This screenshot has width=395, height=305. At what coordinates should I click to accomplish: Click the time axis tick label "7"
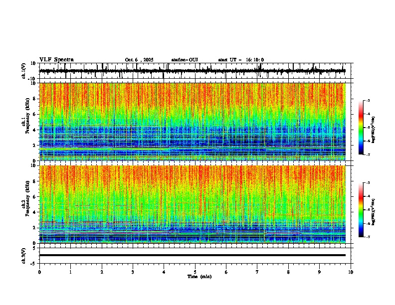pyautogui.click(x=257, y=272)
